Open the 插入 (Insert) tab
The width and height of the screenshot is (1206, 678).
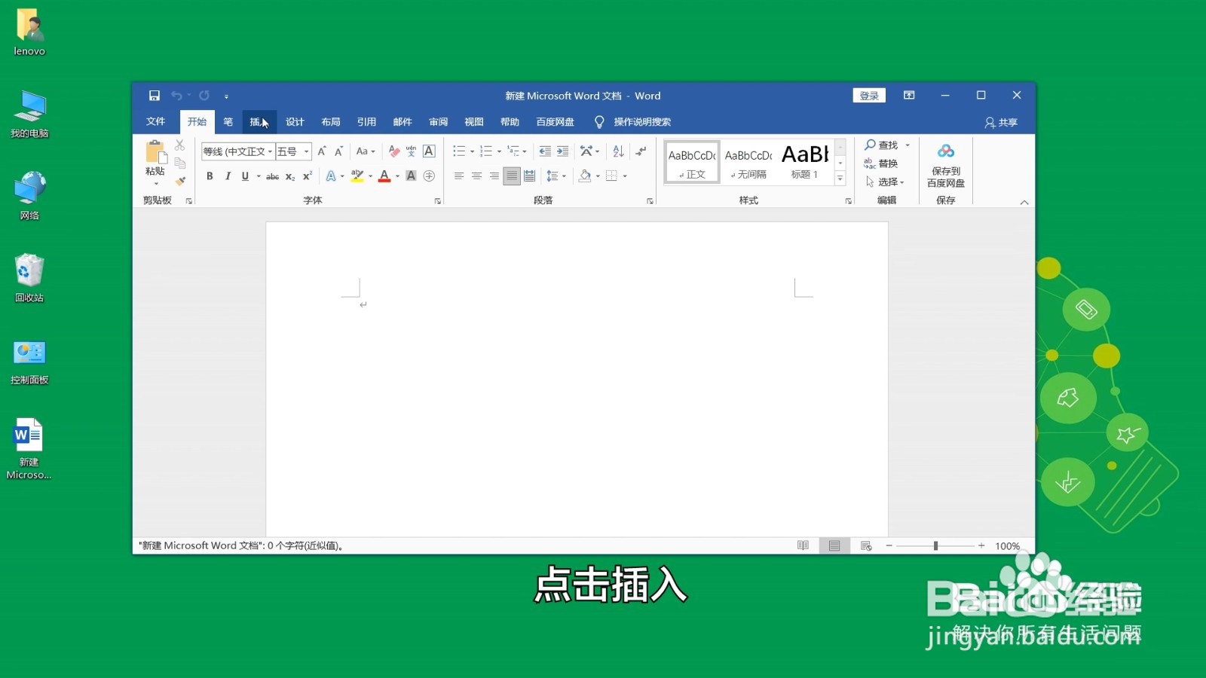click(259, 122)
